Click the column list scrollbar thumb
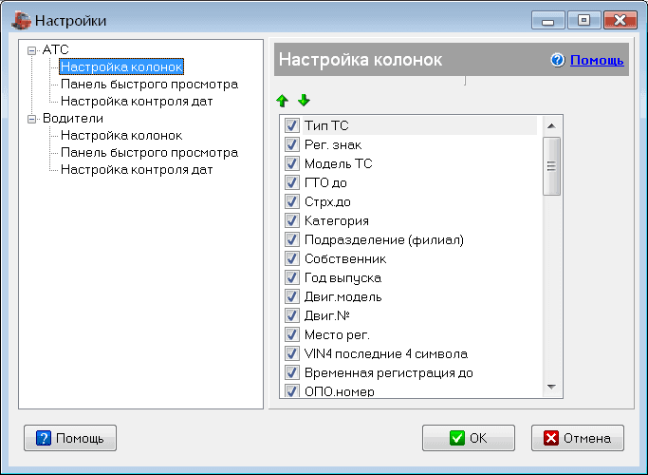The width and height of the screenshot is (648, 475). click(550, 165)
